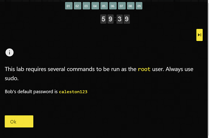209x138 pixels.
Task: Click the colon separator in the timer
Action: (x=115, y=19)
